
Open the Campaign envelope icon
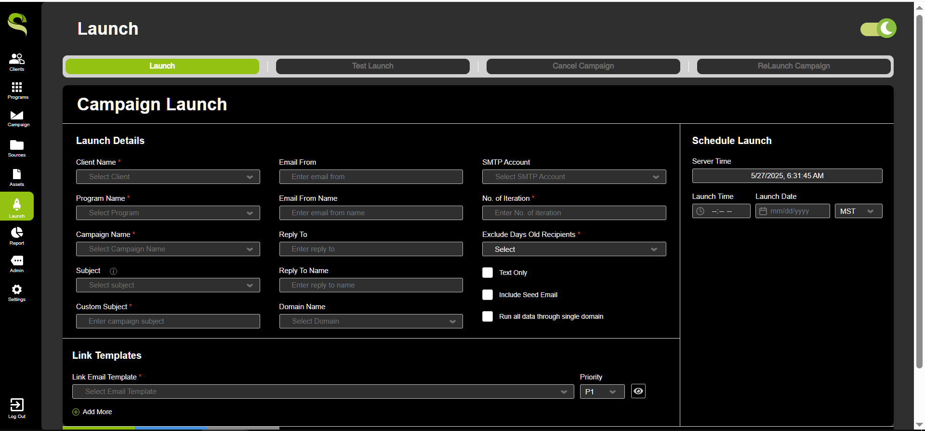pyautogui.click(x=17, y=118)
